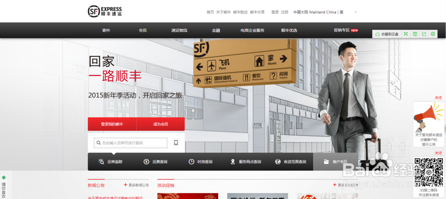446x199 pixels.
Task: Open the 速运物流 navigation menu
Action: point(179,30)
